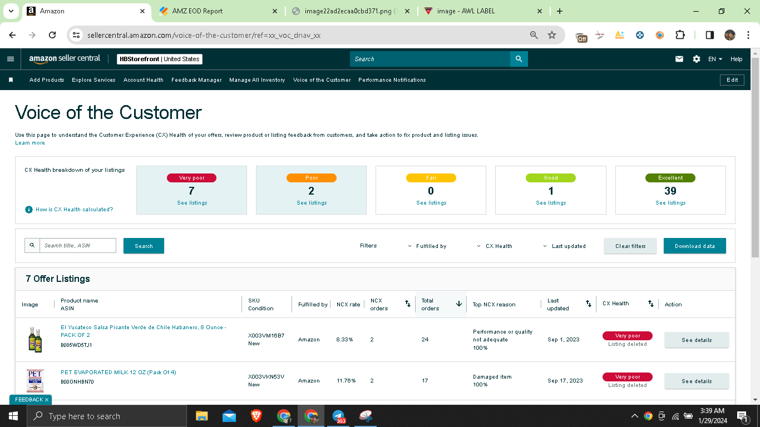
Task: Open Manage All Inventory
Action: pyautogui.click(x=257, y=80)
